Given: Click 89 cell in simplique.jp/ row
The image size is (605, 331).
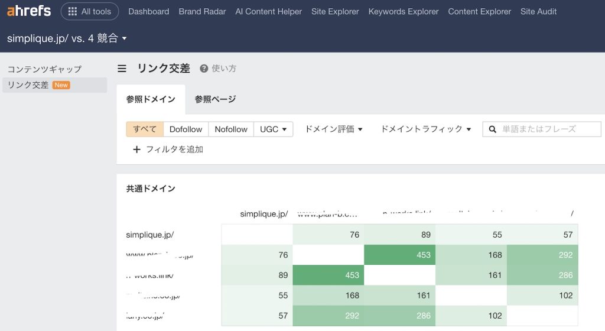Looking at the screenshot, I should point(400,234).
